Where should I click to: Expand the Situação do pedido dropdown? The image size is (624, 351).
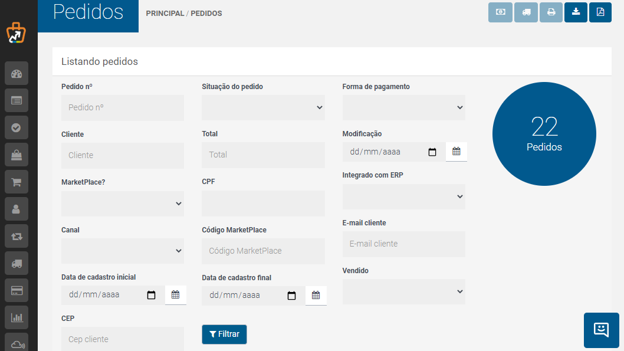pyautogui.click(x=263, y=107)
